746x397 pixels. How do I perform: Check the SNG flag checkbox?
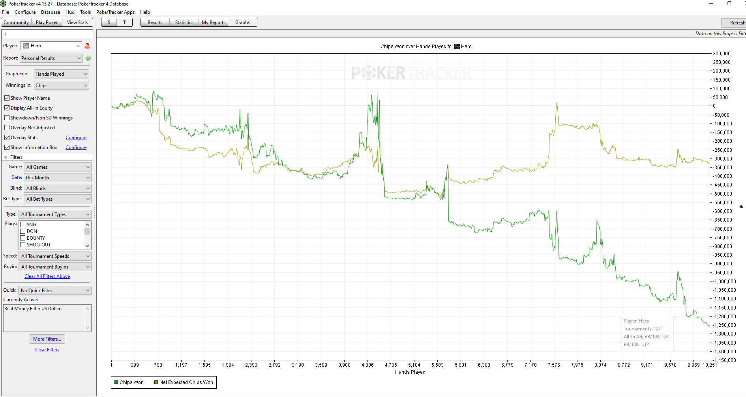[23, 225]
